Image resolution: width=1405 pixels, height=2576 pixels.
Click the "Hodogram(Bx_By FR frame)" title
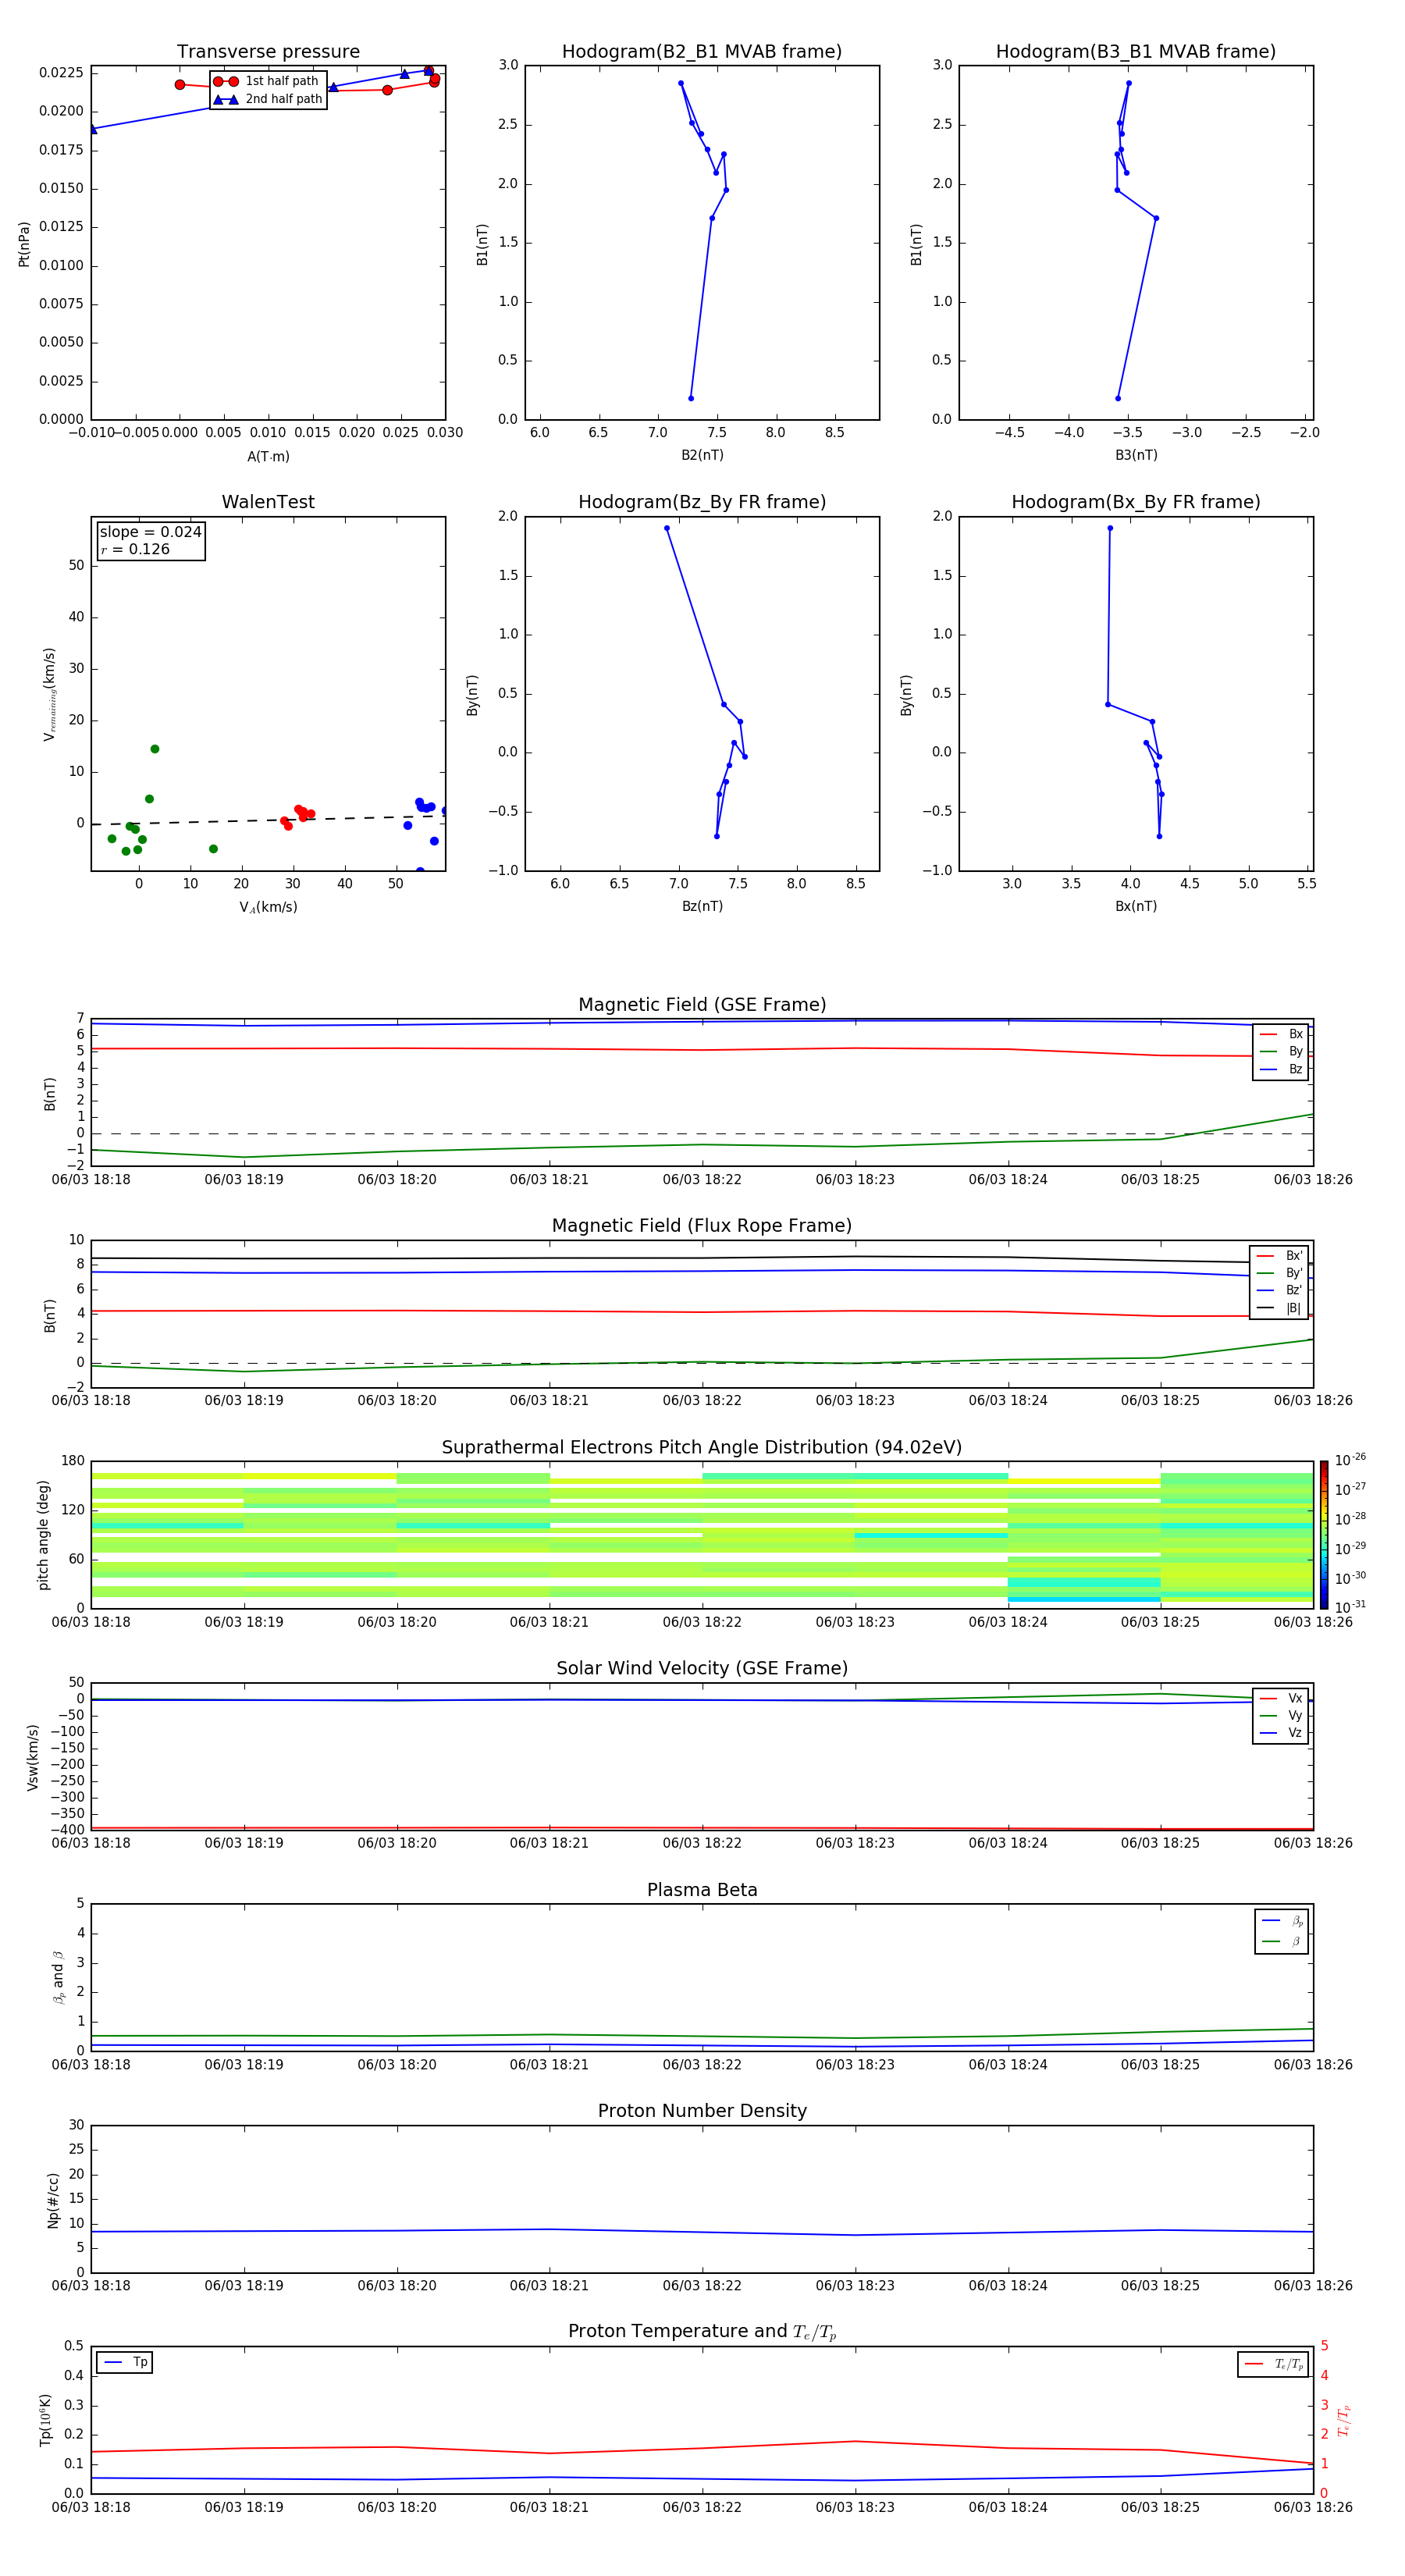point(1136,502)
